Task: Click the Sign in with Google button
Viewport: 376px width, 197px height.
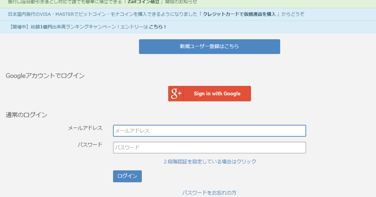Action: [x=209, y=94]
